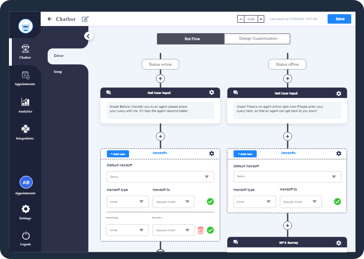This screenshot has height=259, width=364.
Task: Select Editor in the side menu
Action: click(59, 56)
